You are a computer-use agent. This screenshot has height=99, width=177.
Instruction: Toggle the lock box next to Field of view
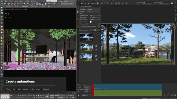[x=99, y=17]
